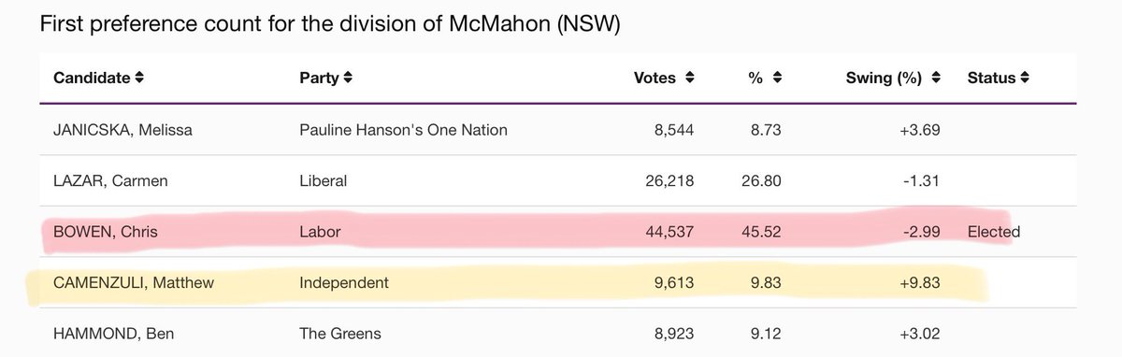
Task: Click Pauline Hanson's One Nation party cell
Action: [x=403, y=130]
